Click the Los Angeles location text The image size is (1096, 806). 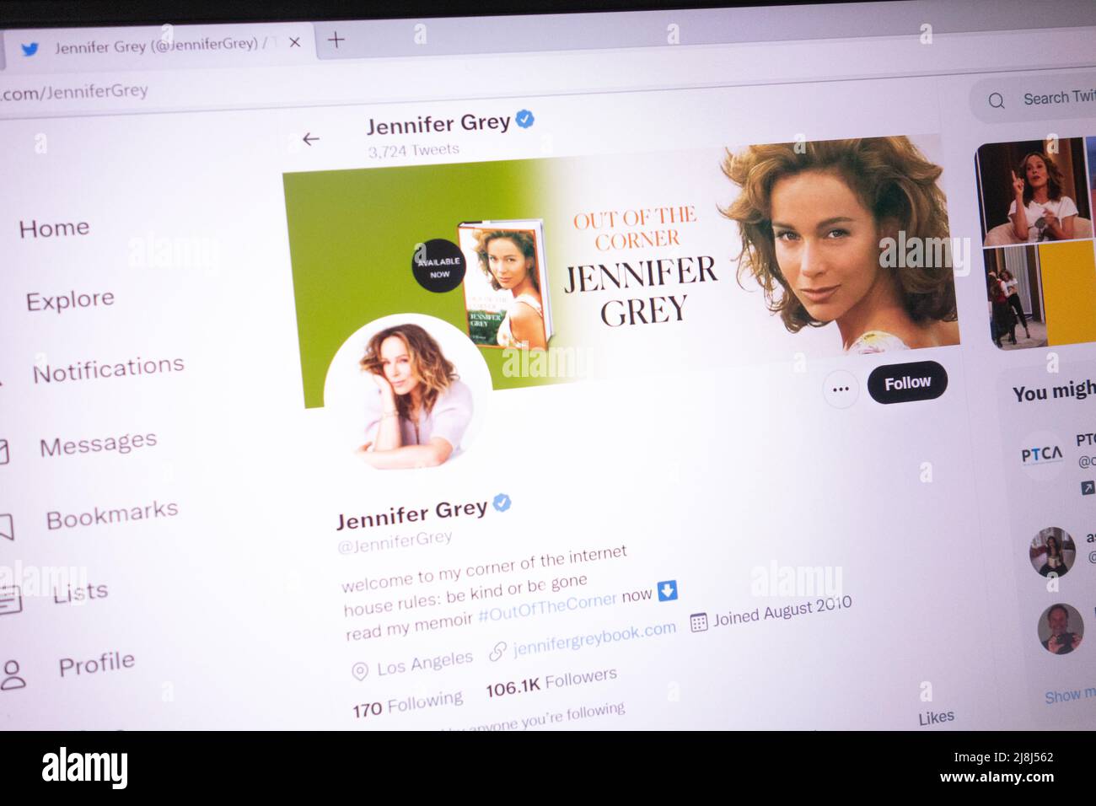click(425, 664)
